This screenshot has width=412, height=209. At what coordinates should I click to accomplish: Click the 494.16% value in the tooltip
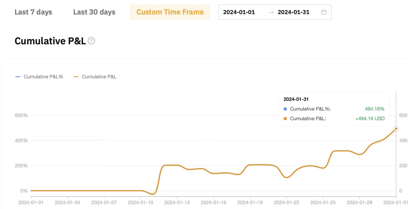tap(375, 109)
